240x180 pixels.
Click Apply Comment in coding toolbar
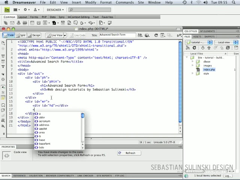(3, 105)
